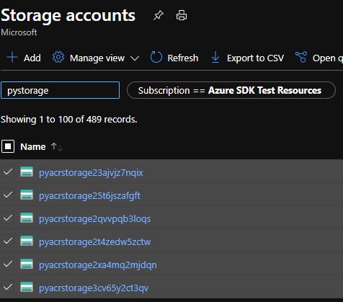343x302 pixels.
Task: Click Export to CSV label
Action: point(255,58)
